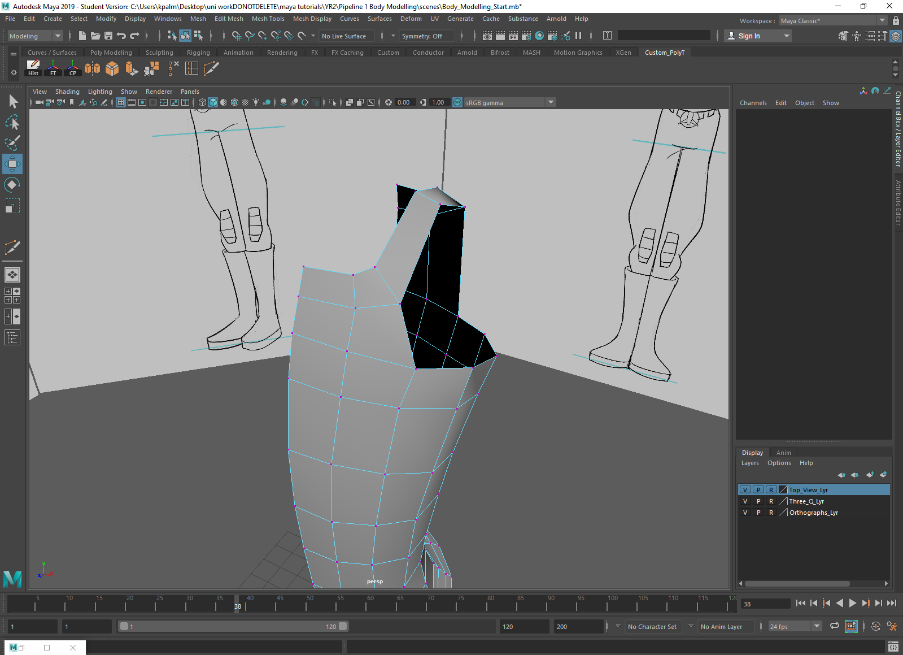This screenshot has height=655, width=903.
Task: Click the playback range slider bar
Action: 233,626
